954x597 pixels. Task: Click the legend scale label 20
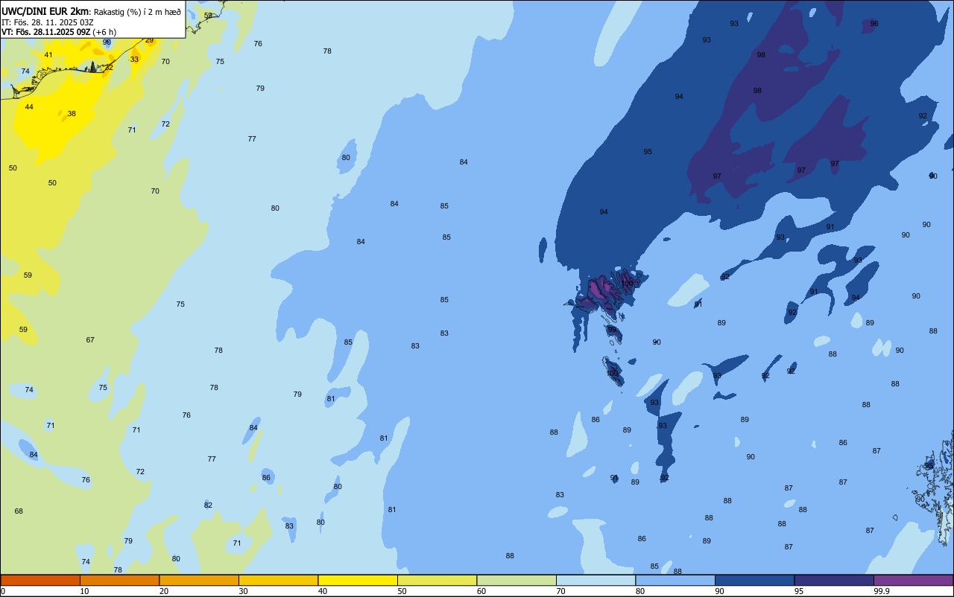tap(164, 591)
